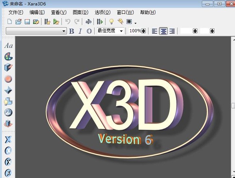Image resolution: width=235 pixels, height=178 pixels.
Task: Open shadow options light bulb shape icon
Action: pos(8,102)
